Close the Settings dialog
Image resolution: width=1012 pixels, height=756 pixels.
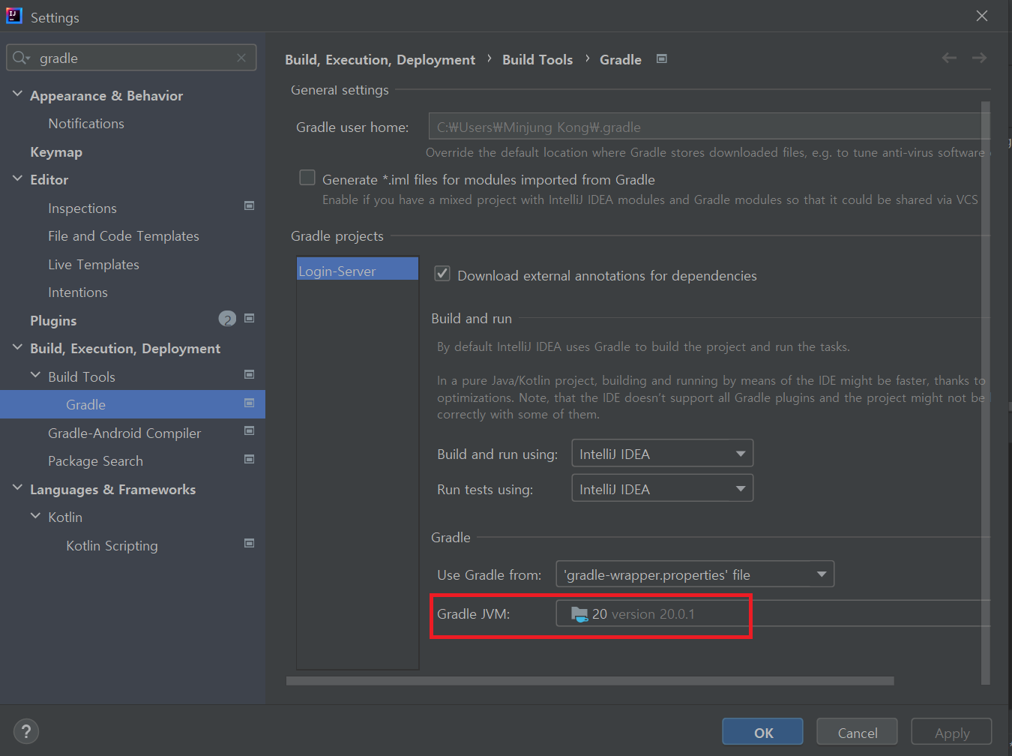point(982,16)
